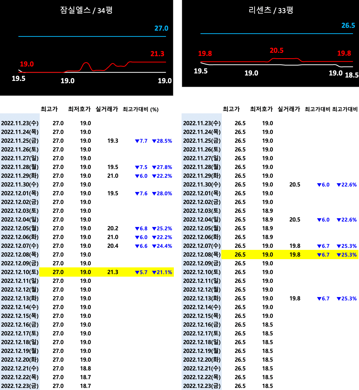Click 21.0 on 잠실엘스 2022.12.06(화) row
359x390 pixels.
point(113,237)
